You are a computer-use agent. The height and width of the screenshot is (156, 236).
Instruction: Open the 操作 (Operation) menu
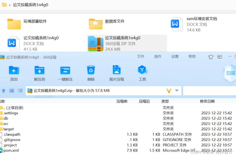(x=158, y=56)
